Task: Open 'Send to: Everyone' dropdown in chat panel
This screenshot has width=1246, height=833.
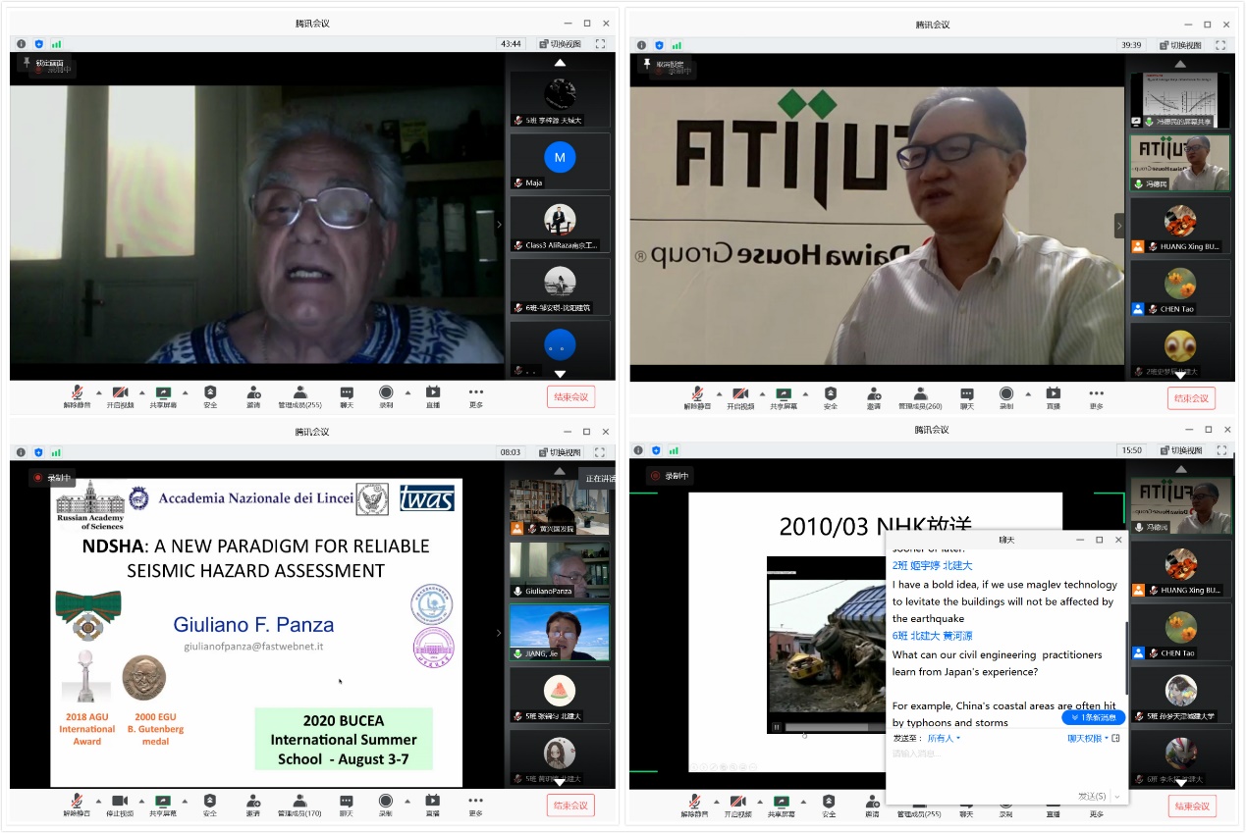Action: click(x=943, y=738)
